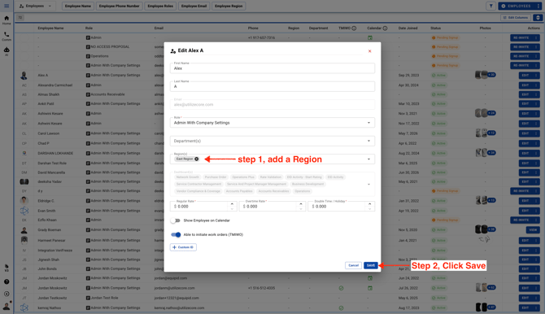Click Grady Boeman's avatar photo
545x314 pixels.
(24, 230)
